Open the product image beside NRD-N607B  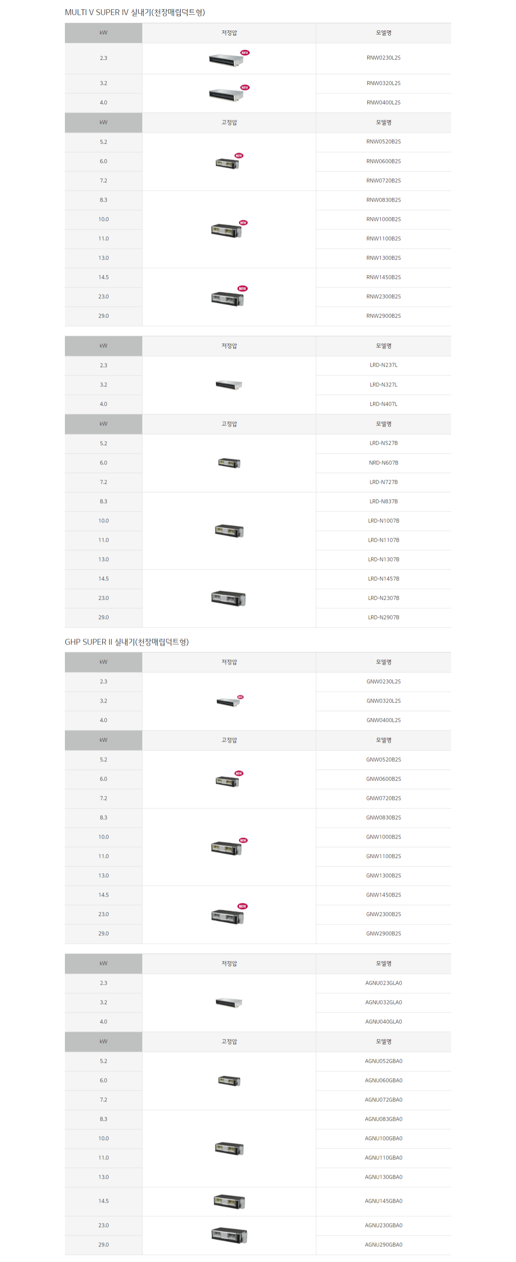point(229,463)
